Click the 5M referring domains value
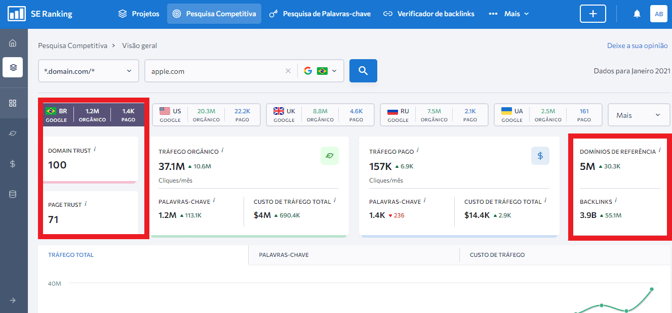This screenshot has height=313, width=672. coord(587,166)
